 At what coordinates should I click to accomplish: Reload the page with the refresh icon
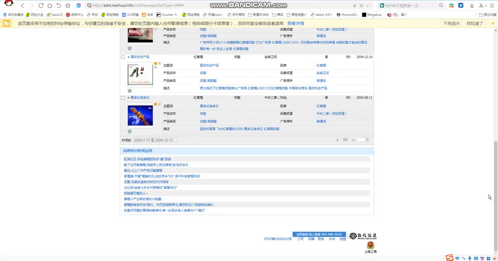coord(41,5)
